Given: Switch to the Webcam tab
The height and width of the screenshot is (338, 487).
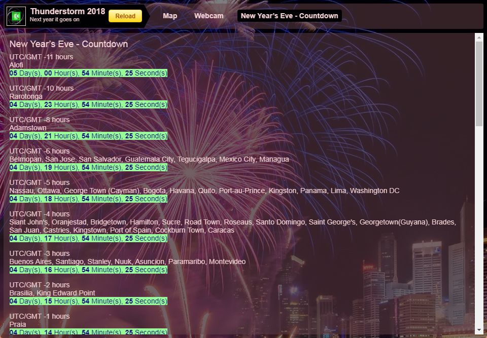Looking at the screenshot, I should [x=208, y=16].
